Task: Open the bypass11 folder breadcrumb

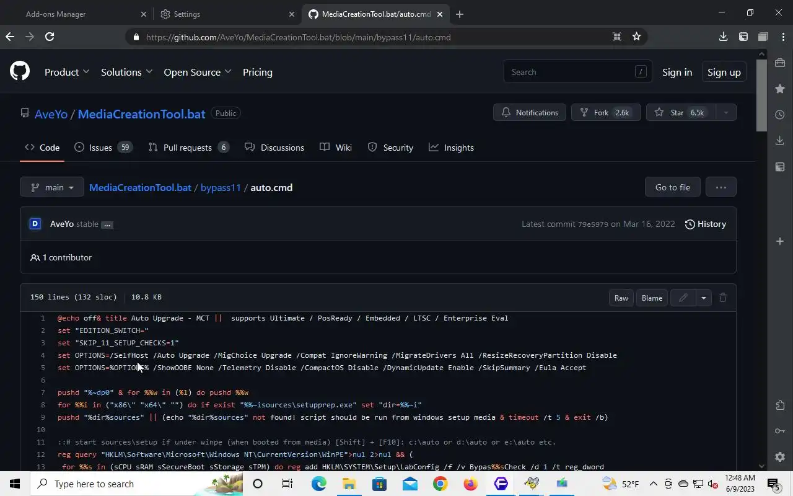Action: (x=221, y=187)
